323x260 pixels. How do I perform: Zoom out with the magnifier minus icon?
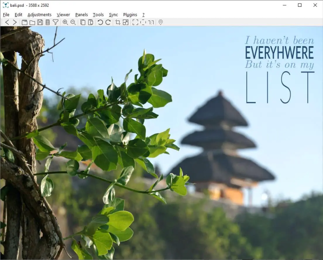(x=73, y=22)
